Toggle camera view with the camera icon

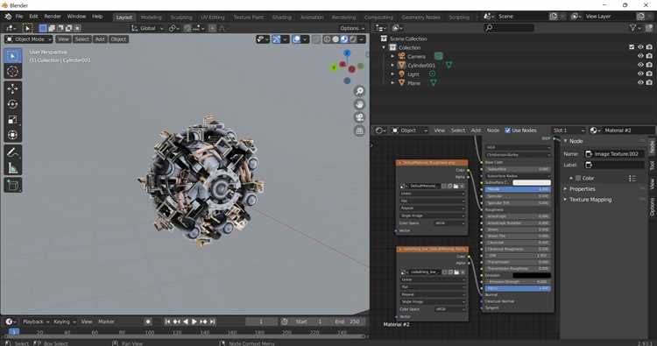point(359,117)
